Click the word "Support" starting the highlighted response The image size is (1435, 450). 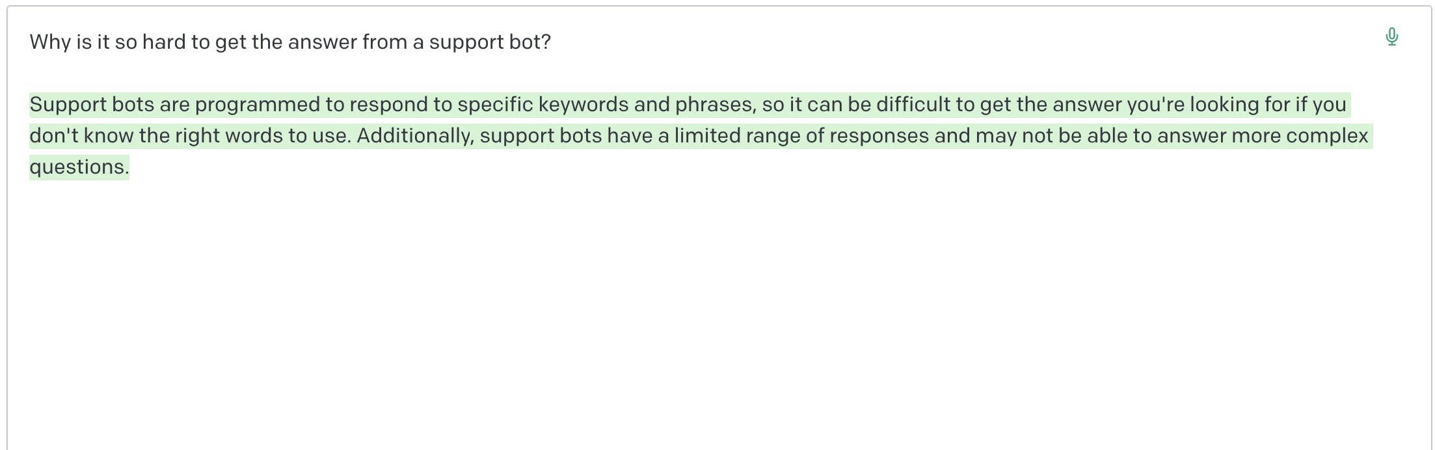(68, 105)
